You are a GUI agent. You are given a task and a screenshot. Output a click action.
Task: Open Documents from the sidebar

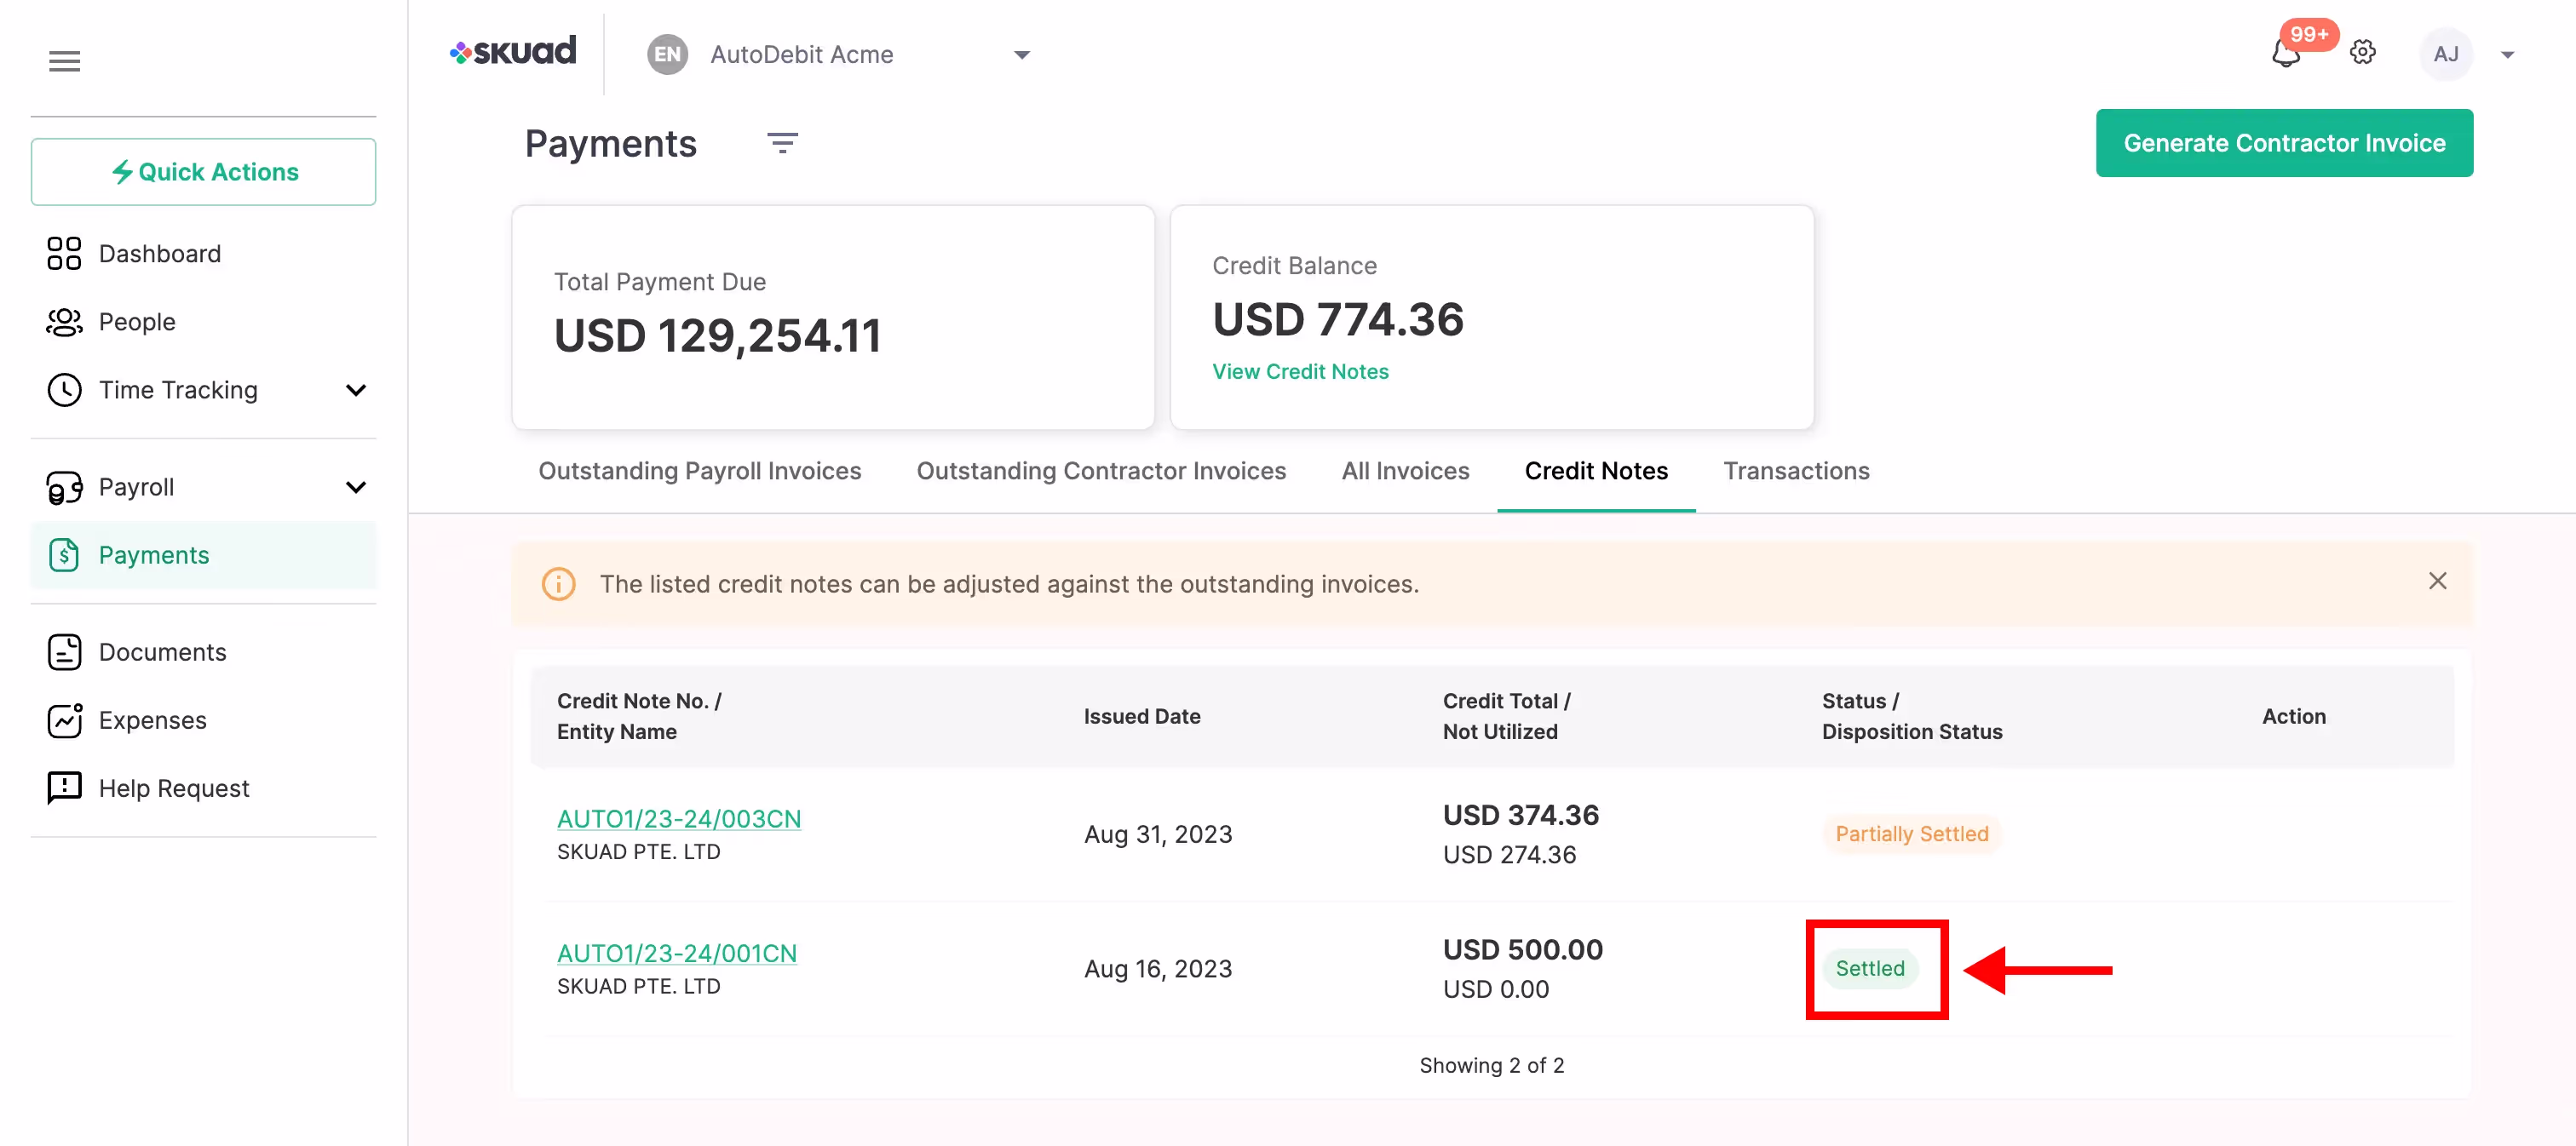[x=162, y=652]
